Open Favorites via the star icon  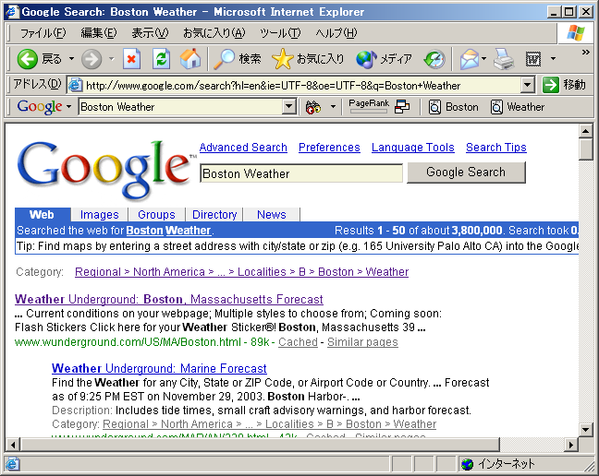[x=283, y=59]
